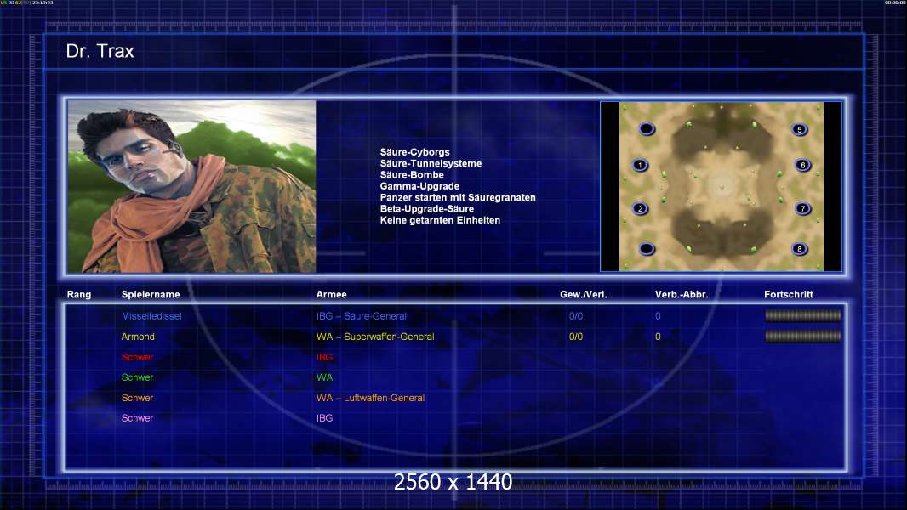Click the 'Spielername' column header
Screen dimensions: 907x510
pyautogui.click(x=151, y=295)
